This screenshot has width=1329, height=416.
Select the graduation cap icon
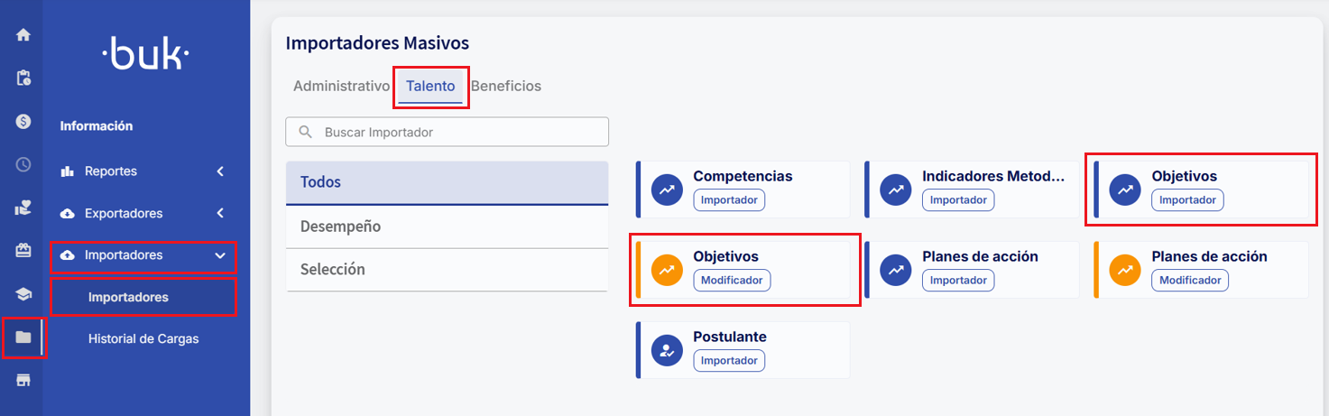pos(23,293)
